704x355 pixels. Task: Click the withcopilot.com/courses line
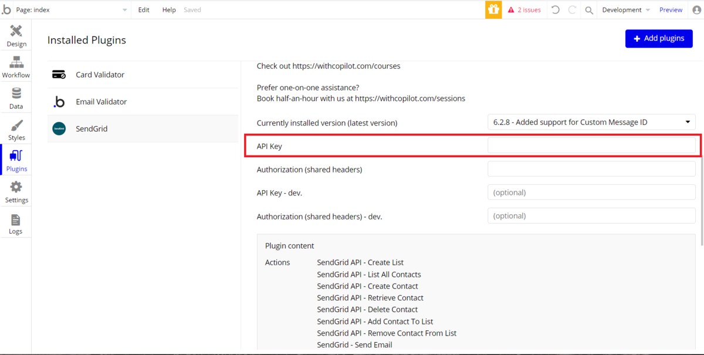[x=329, y=66]
